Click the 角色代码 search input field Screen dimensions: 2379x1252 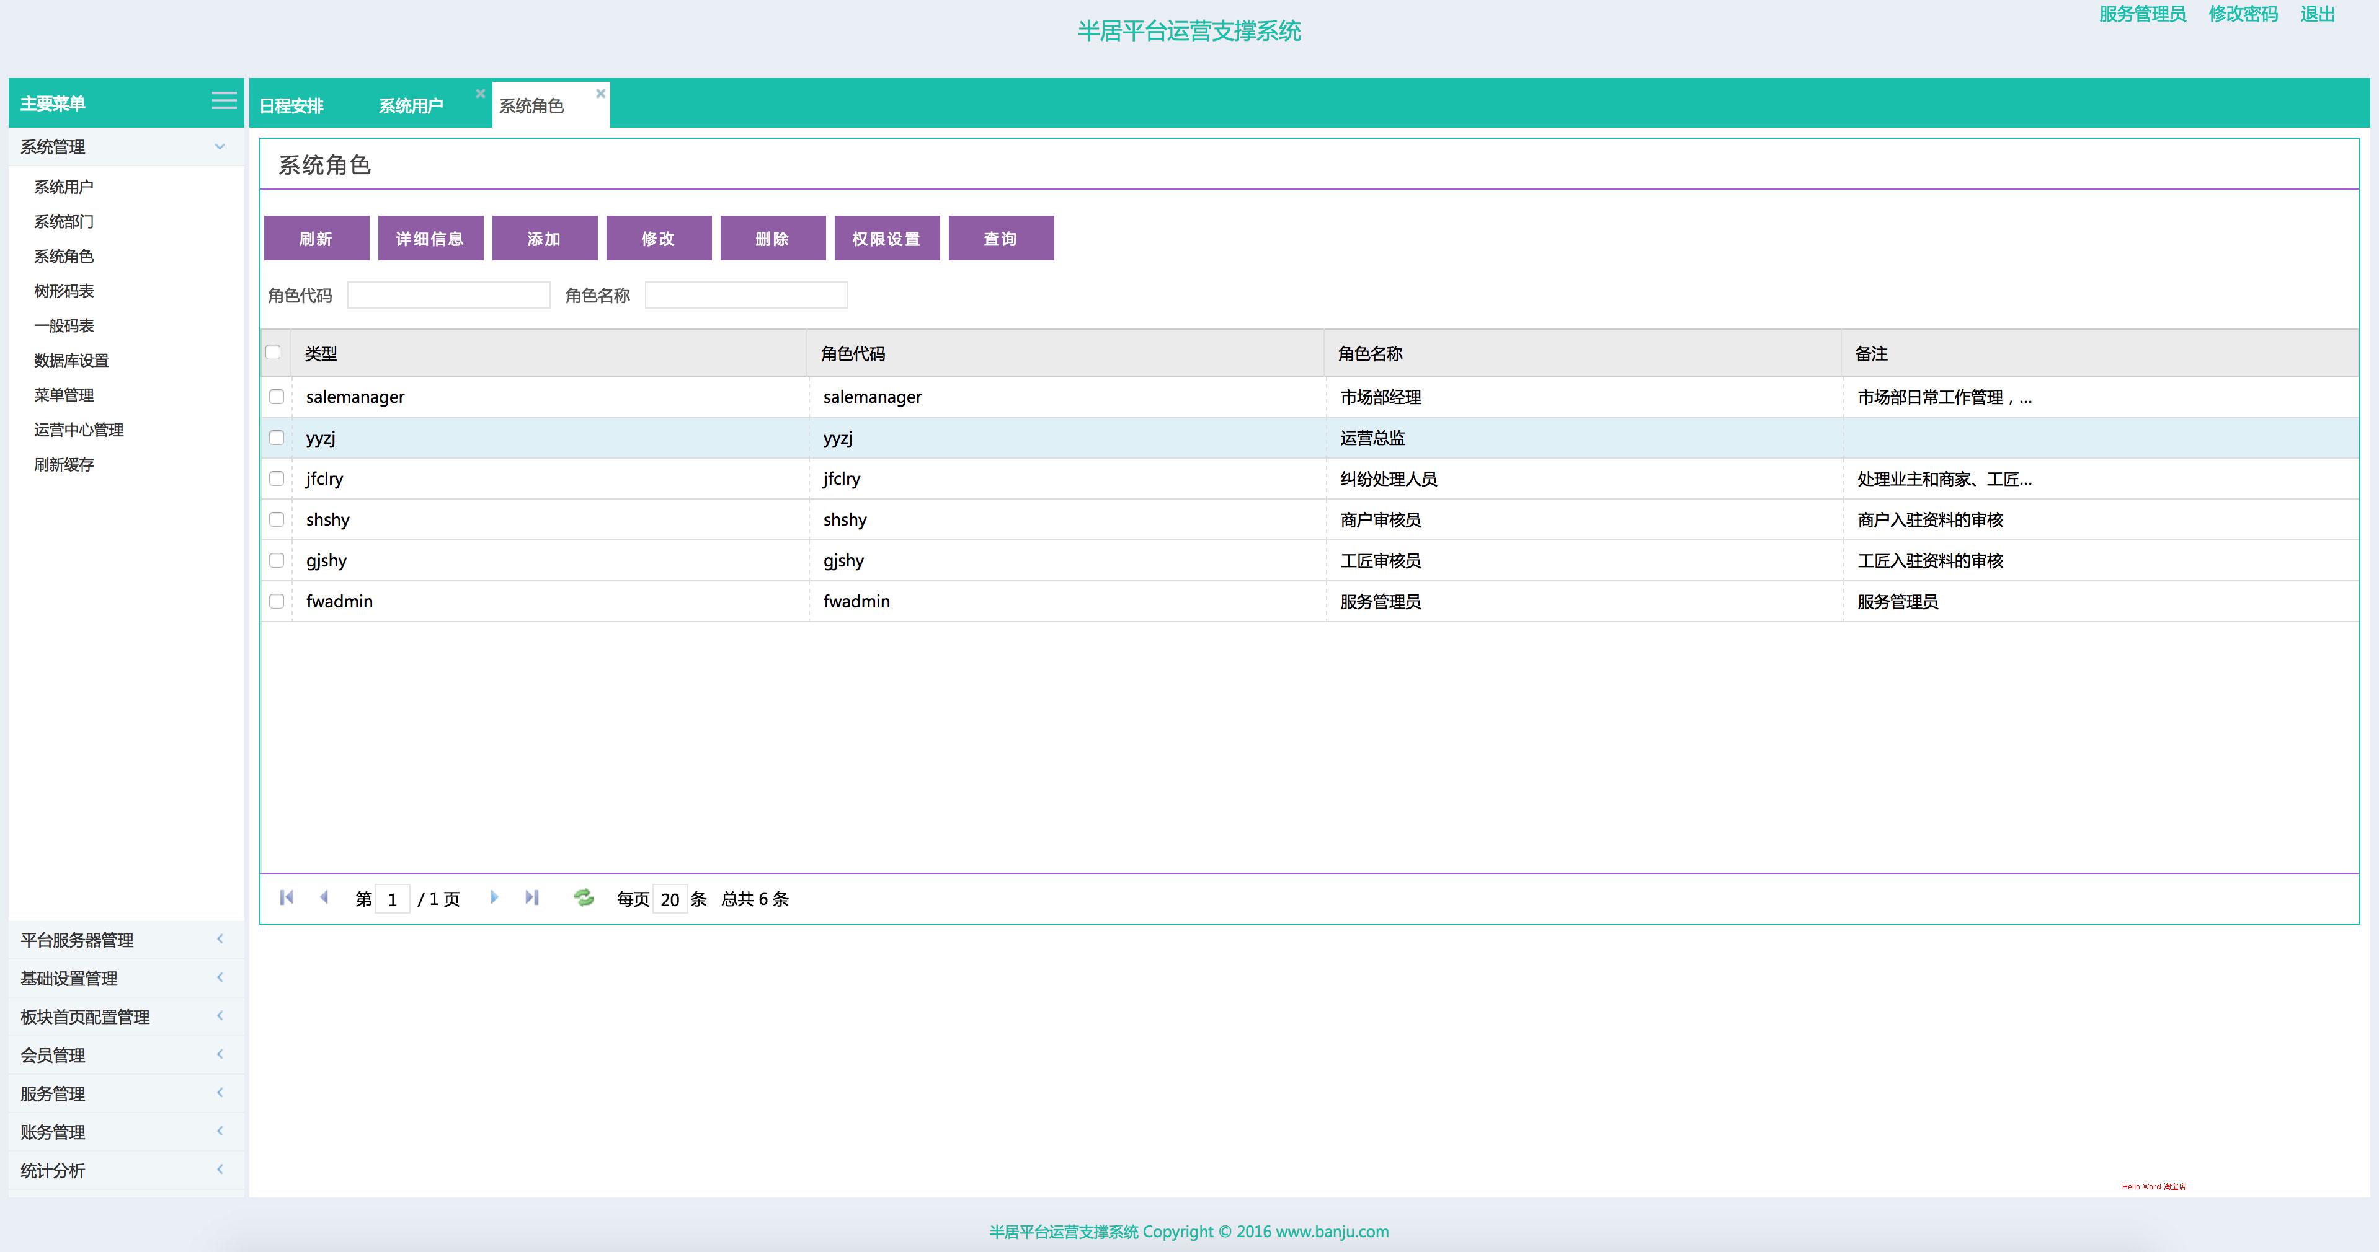[x=448, y=296]
